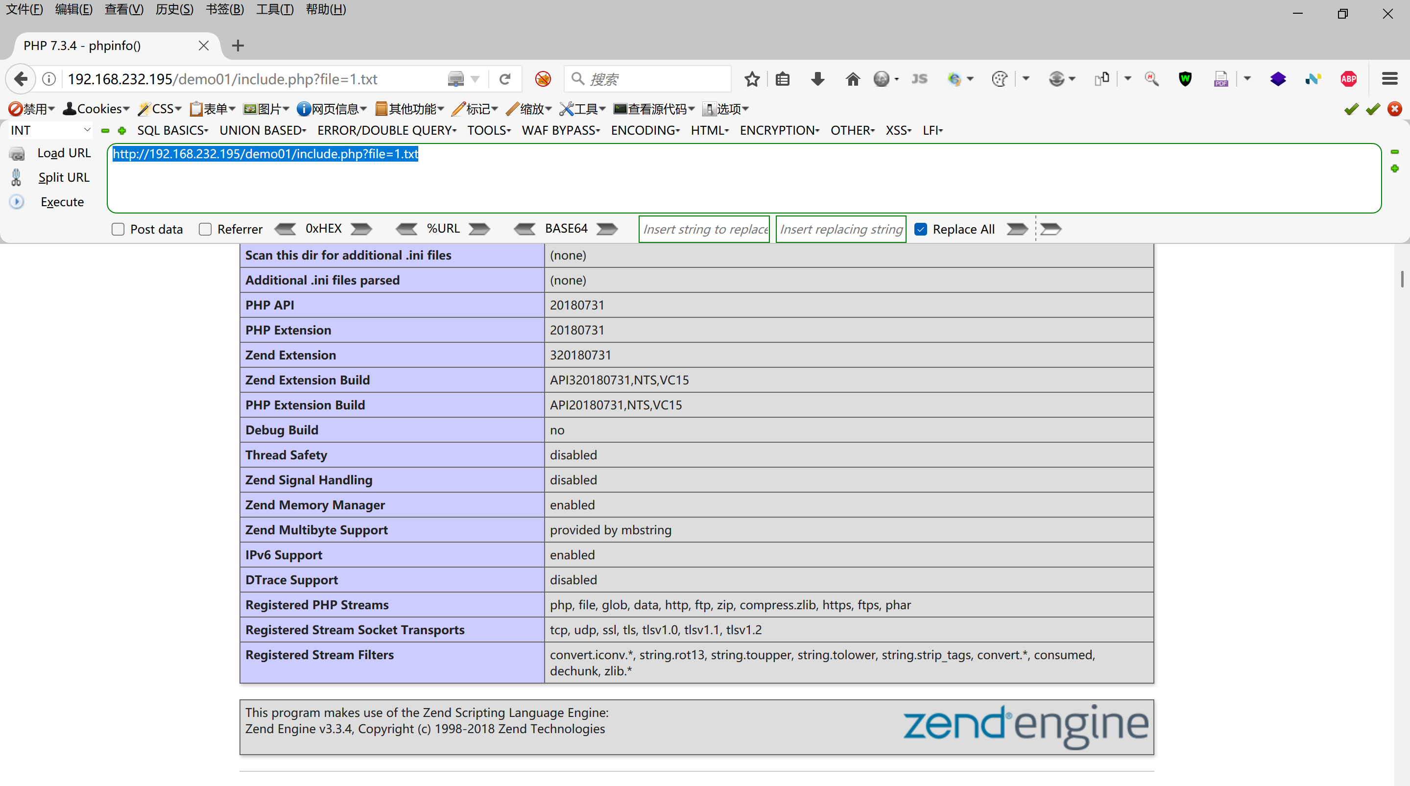The width and height of the screenshot is (1410, 786).
Task: Click the Split URL button
Action: tap(63, 177)
